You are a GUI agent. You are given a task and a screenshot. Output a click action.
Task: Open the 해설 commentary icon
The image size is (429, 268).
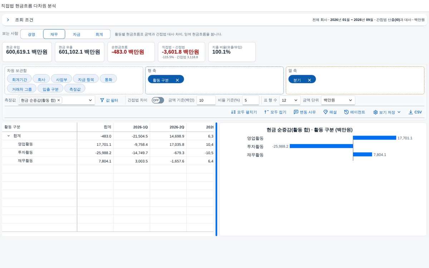325,112
